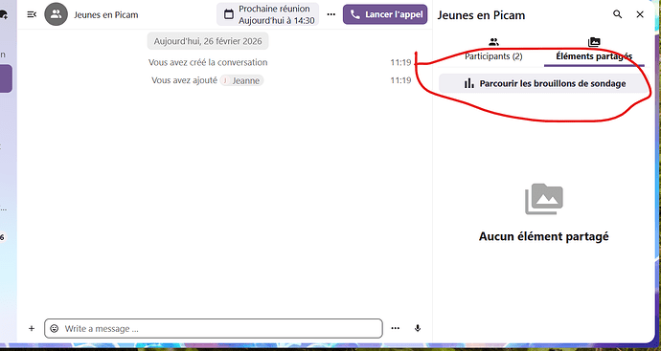Start call with Lancer l'appel button
This screenshot has height=351, width=661.
coord(385,14)
